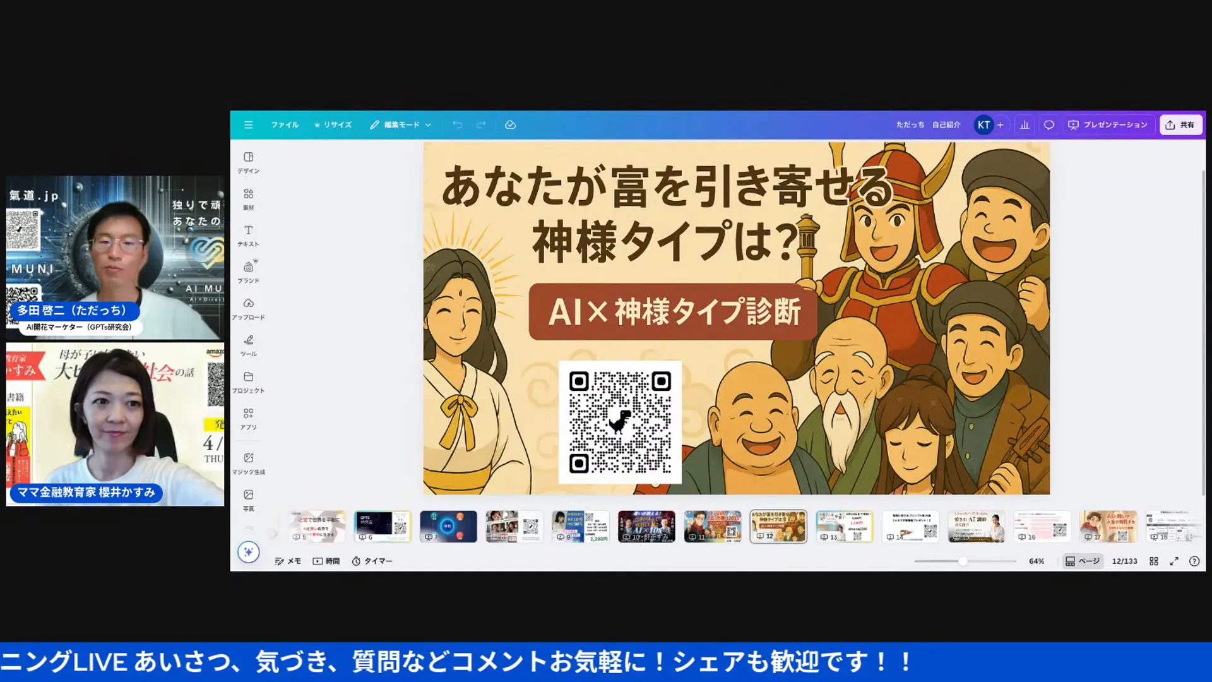
Task: Open the デザイン sidebar panel
Action: (248, 162)
